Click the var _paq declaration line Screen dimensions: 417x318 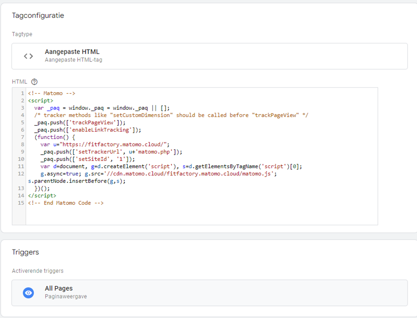(102, 108)
